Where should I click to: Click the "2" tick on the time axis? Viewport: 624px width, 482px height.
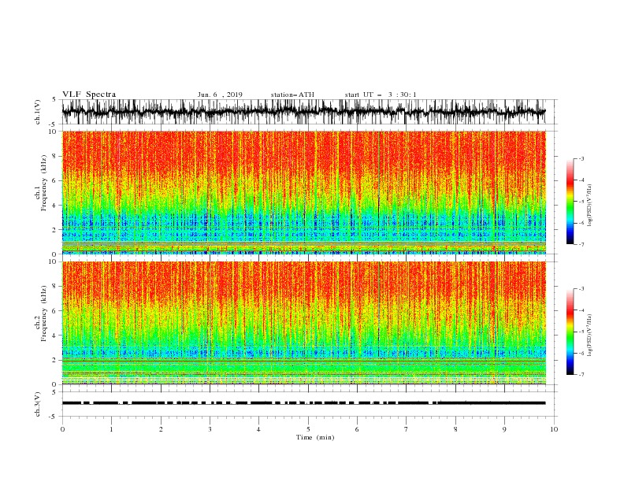[x=161, y=429]
